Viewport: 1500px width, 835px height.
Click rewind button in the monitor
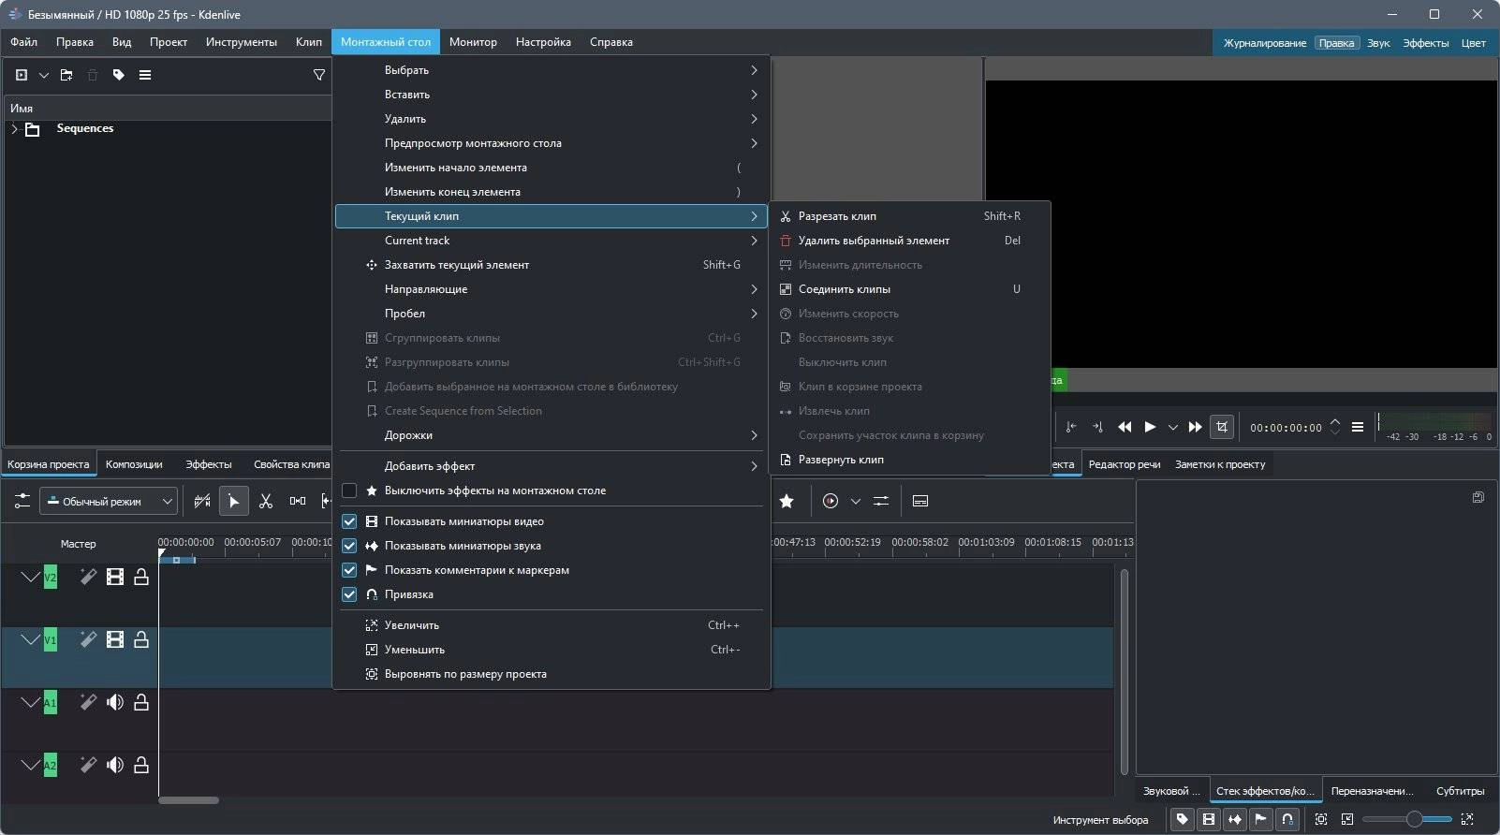tap(1125, 427)
